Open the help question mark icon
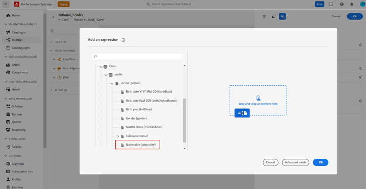Screen dimensions: 366x189 pyautogui.click(x=342, y=4)
